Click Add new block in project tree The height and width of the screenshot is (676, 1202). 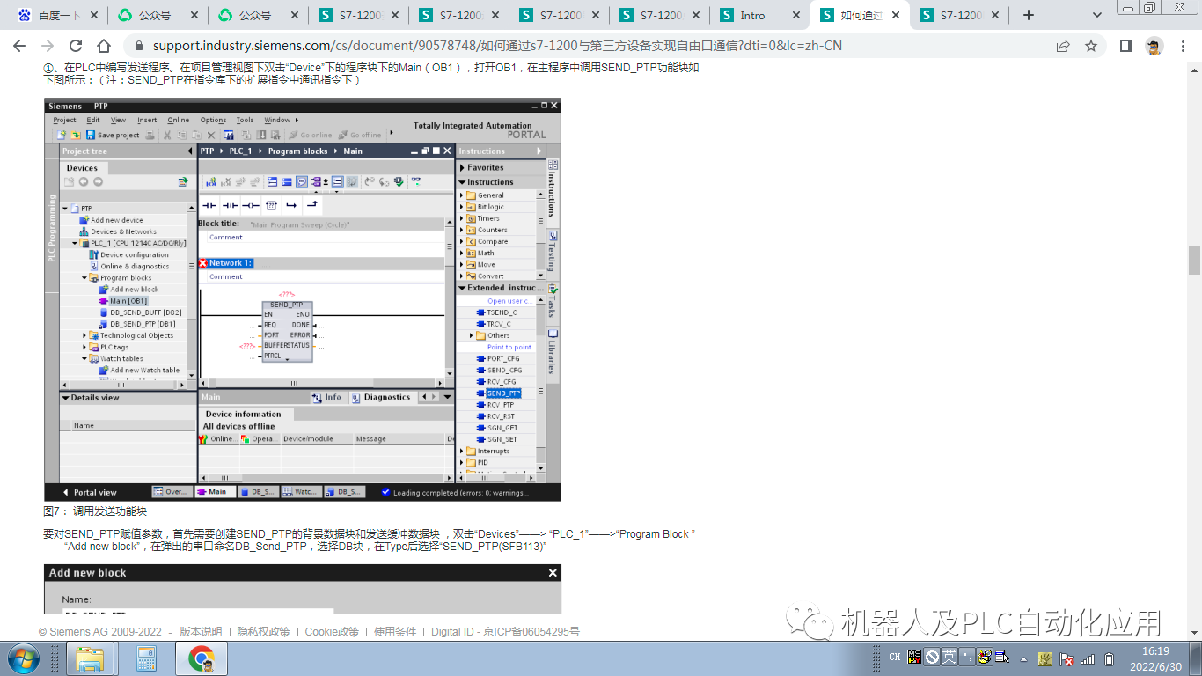click(128, 289)
